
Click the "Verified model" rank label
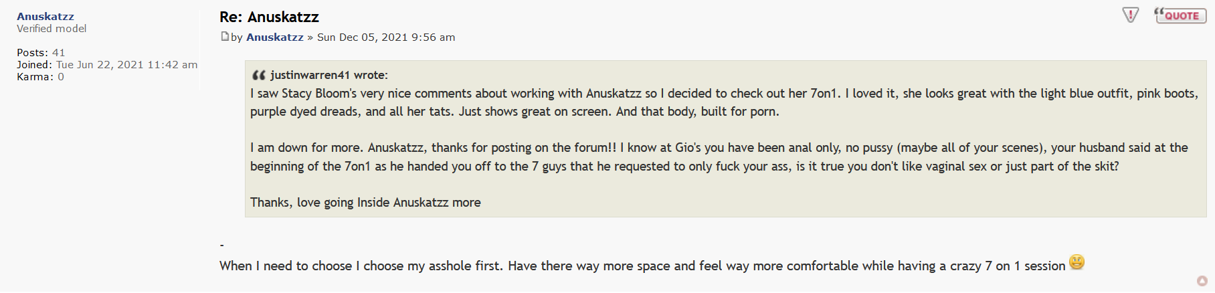52,29
